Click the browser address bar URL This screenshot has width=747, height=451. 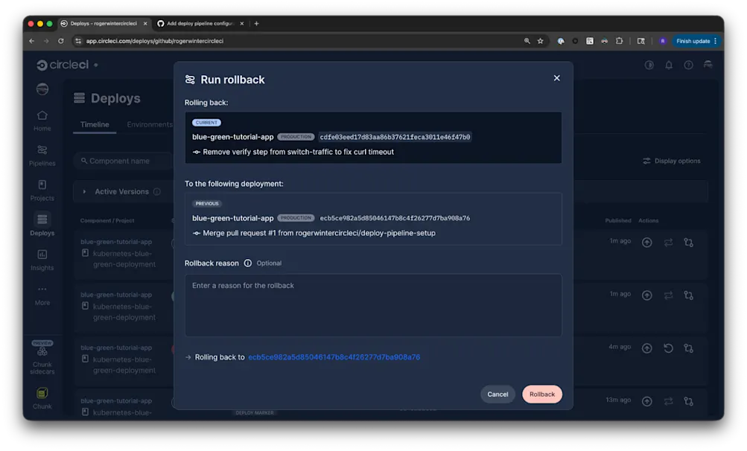point(154,41)
